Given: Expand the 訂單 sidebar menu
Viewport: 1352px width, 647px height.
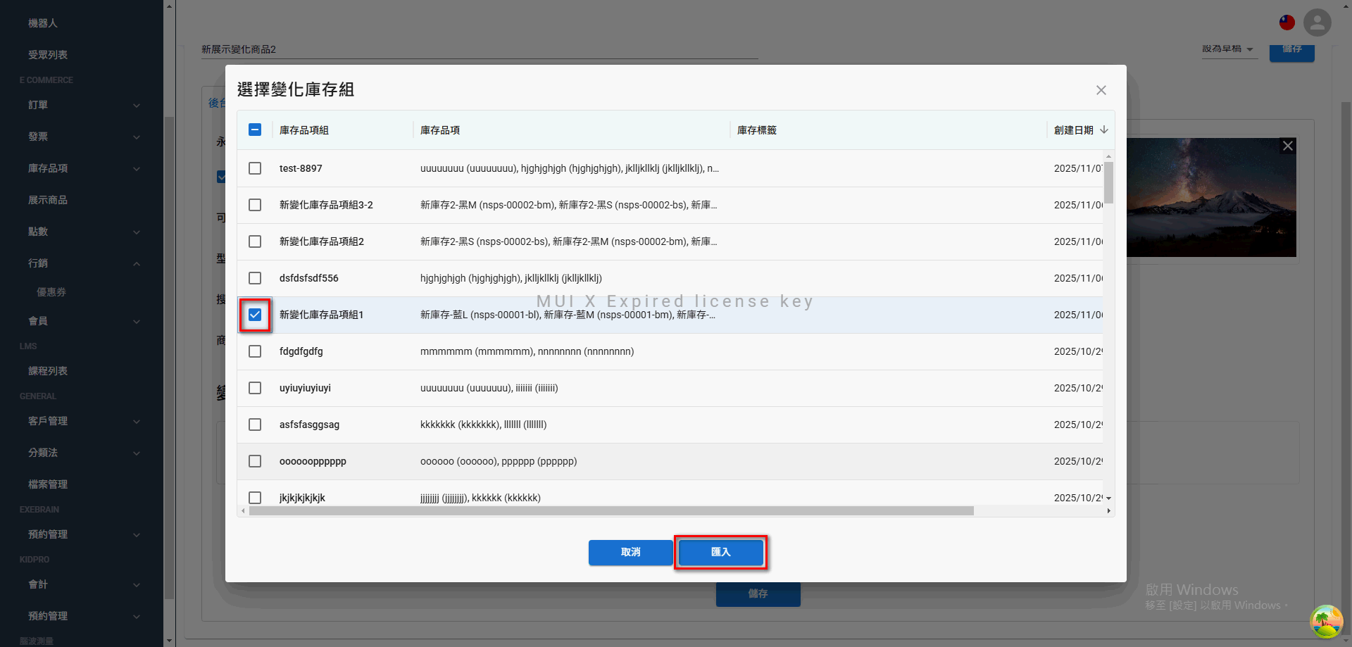Looking at the screenshot, I should click(82, 105).
